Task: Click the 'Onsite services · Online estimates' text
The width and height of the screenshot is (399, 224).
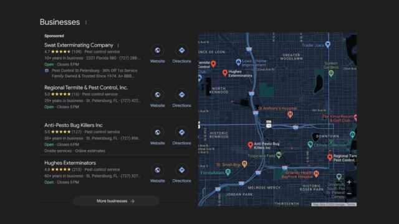Action: [x=75, y=151]
